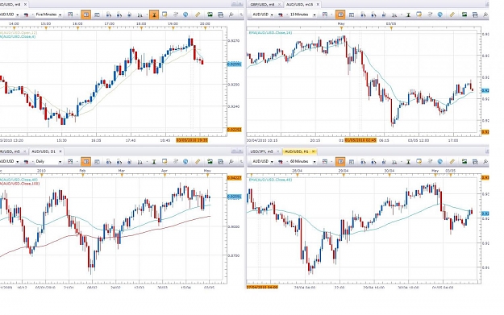Viewport: 504px width, 315px height.
Task: Click the wrench settings icon in the Five Minutes chart toolbar
Action: [x=231, y=15]
